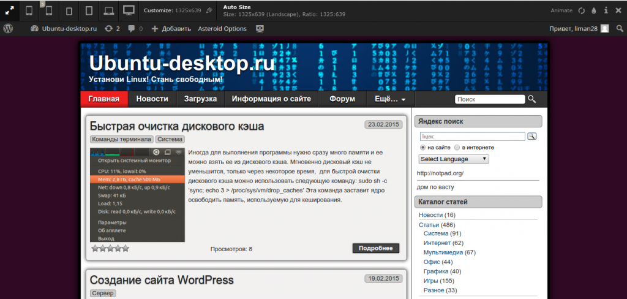Click the WordPress logo in the admin bar
The height and width of the screenshot is (299, 627).
point(9,29)
